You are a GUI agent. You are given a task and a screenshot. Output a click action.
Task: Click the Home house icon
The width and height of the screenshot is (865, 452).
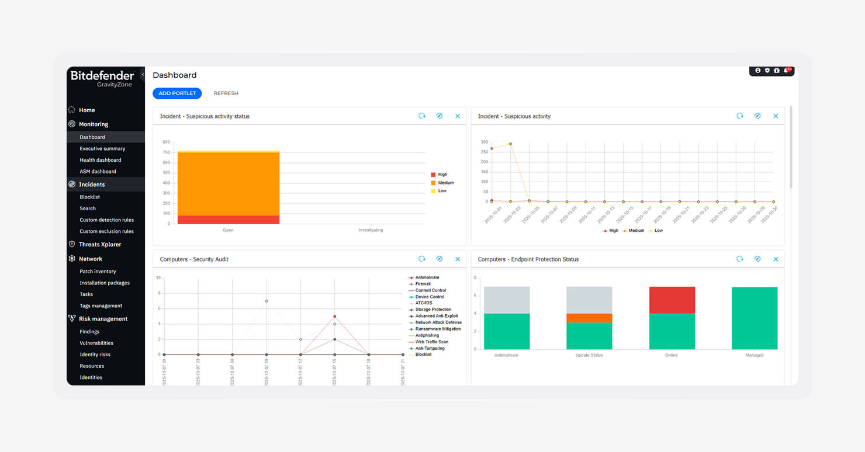[x=72, y=110]
